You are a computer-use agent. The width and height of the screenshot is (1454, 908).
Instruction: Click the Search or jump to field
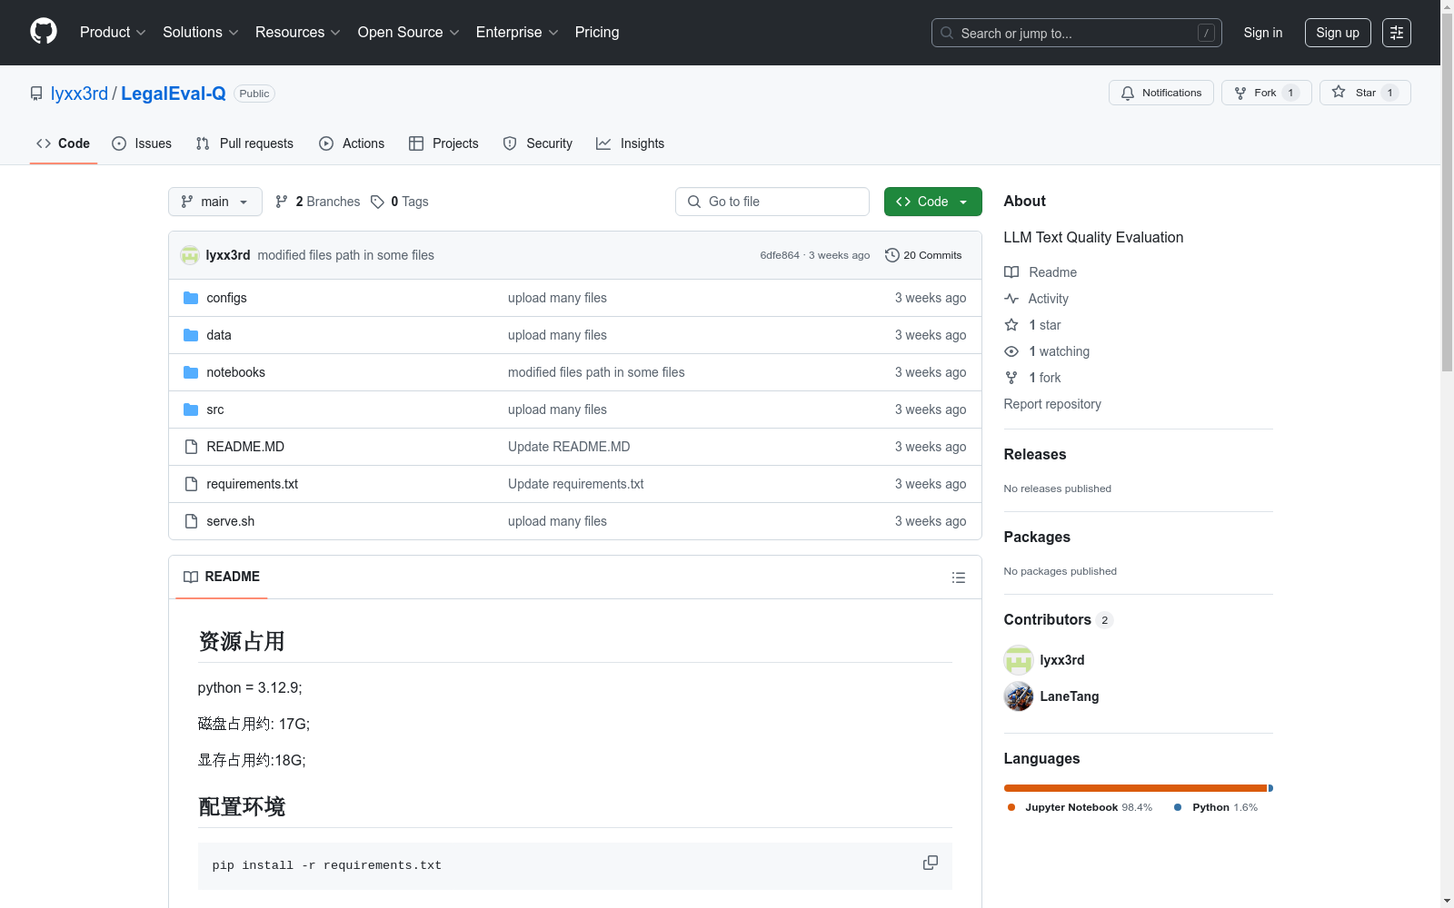[1077, 33]
